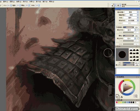Image resolution: width=140 pixels, height=111 pixels.
Task: Click the white mixer pad area
Action: (127, 106)
